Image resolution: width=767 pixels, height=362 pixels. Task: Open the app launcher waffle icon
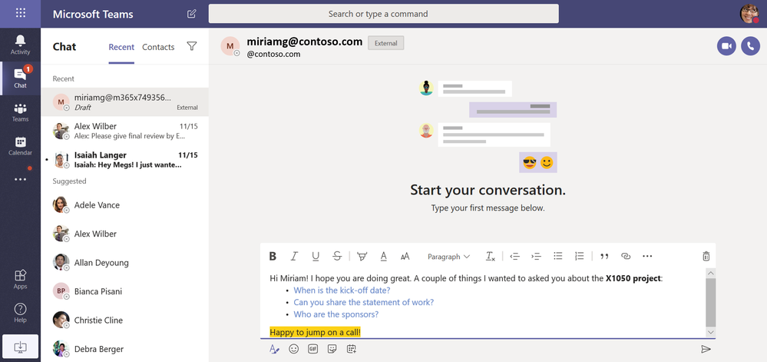20,13
